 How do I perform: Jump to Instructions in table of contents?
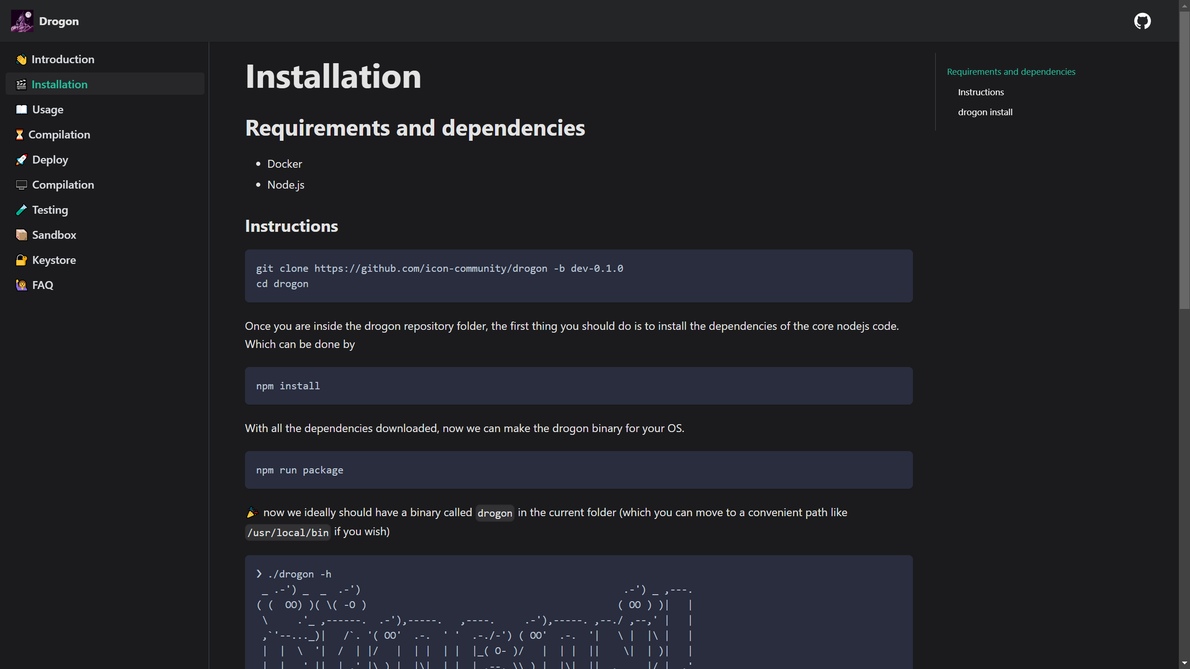(x=981, y=92)
